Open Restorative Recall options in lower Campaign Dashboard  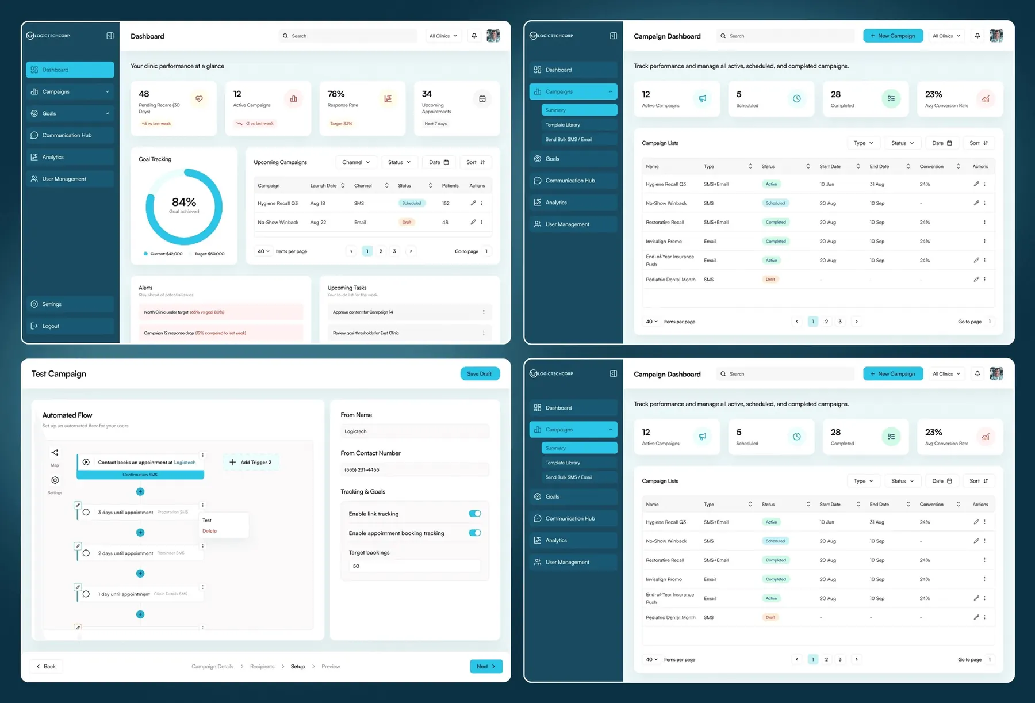pos(984,560)
